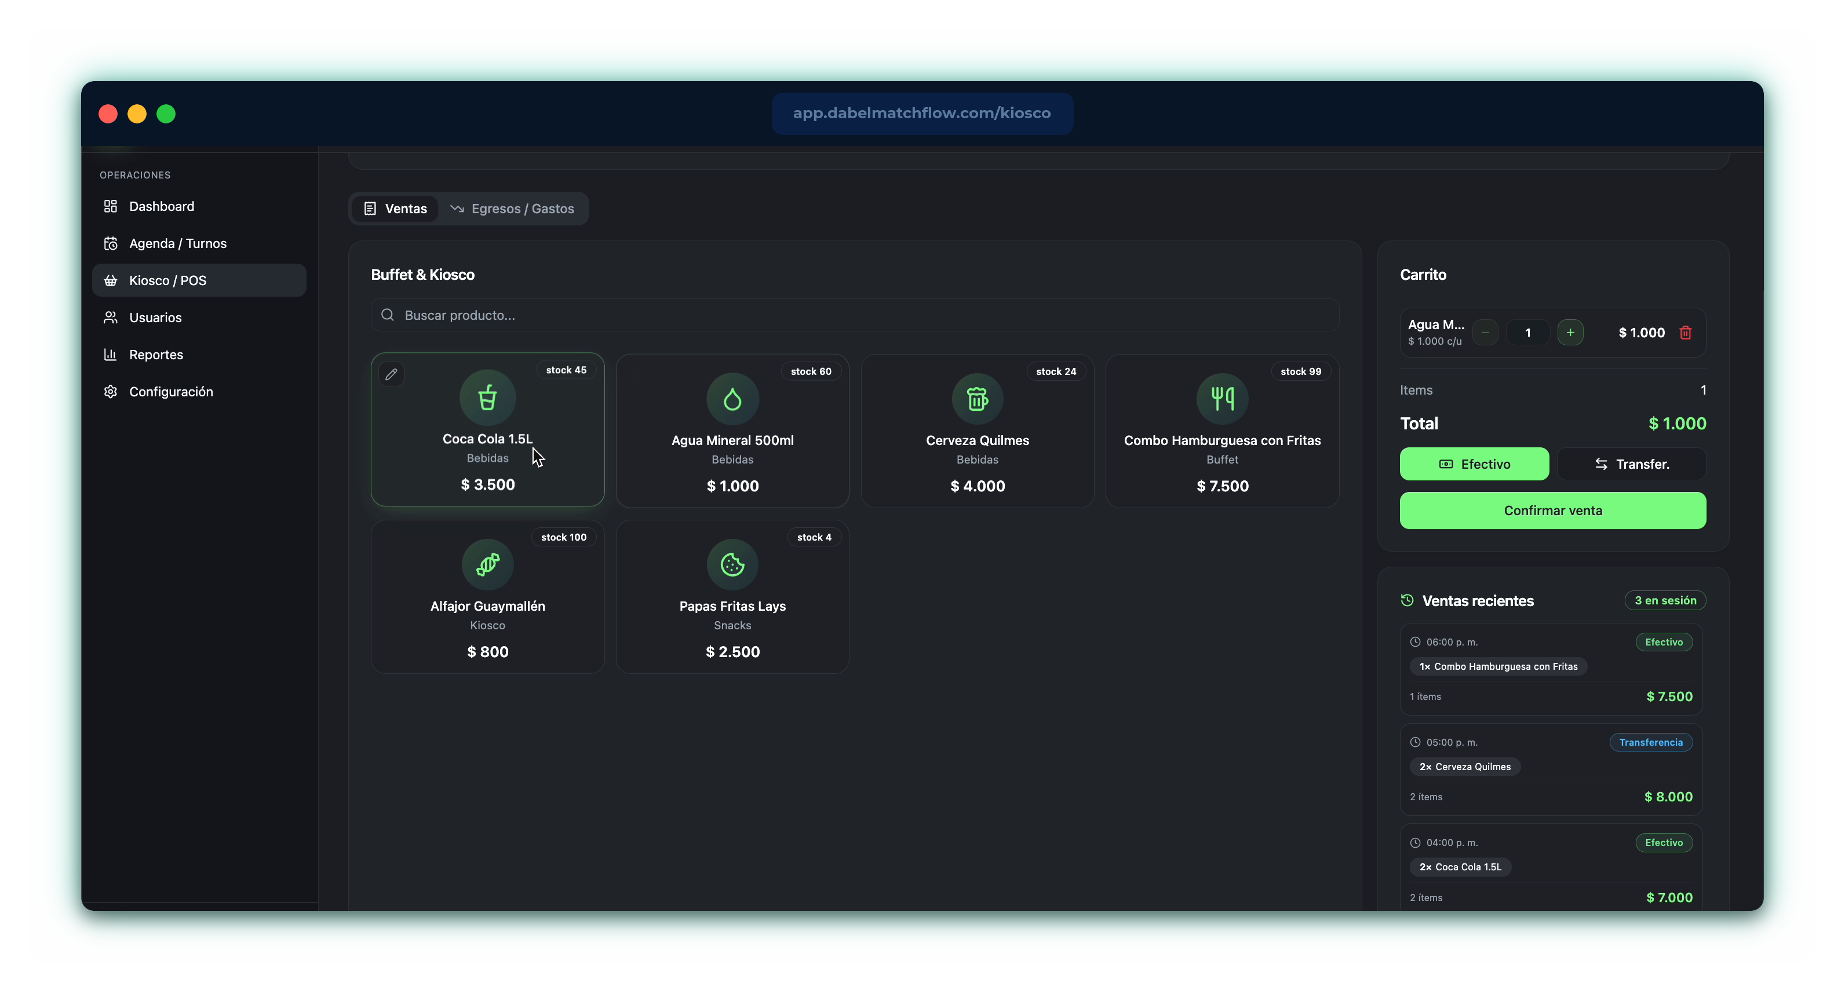Viewport: 1845px width, 992px height.
Task: Click the history icon beside Ventas recientes
Action: (x=1407, y=600)
